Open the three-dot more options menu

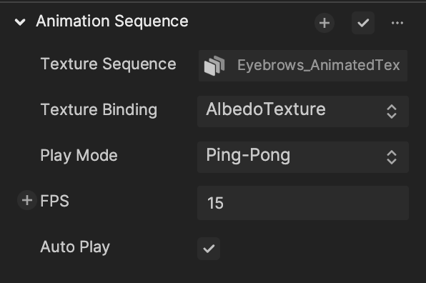397,23
